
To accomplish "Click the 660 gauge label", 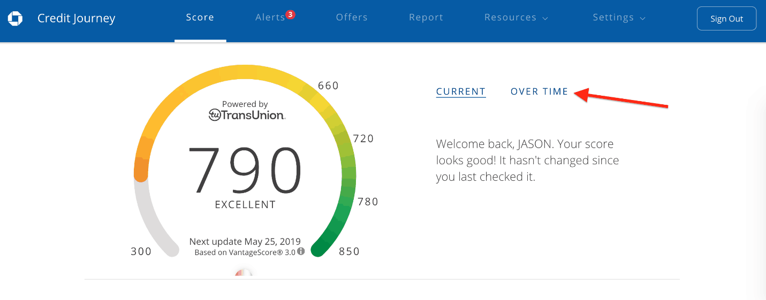I will pyautogui.click(x=329, y=86).
